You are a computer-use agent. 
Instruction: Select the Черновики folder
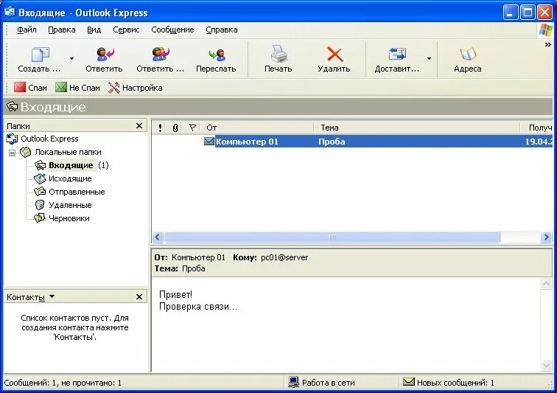pos(69,218)
